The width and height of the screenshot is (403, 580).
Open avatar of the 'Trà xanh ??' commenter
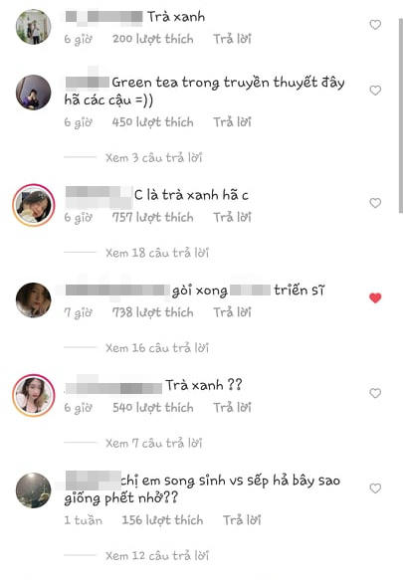point(34,395)
